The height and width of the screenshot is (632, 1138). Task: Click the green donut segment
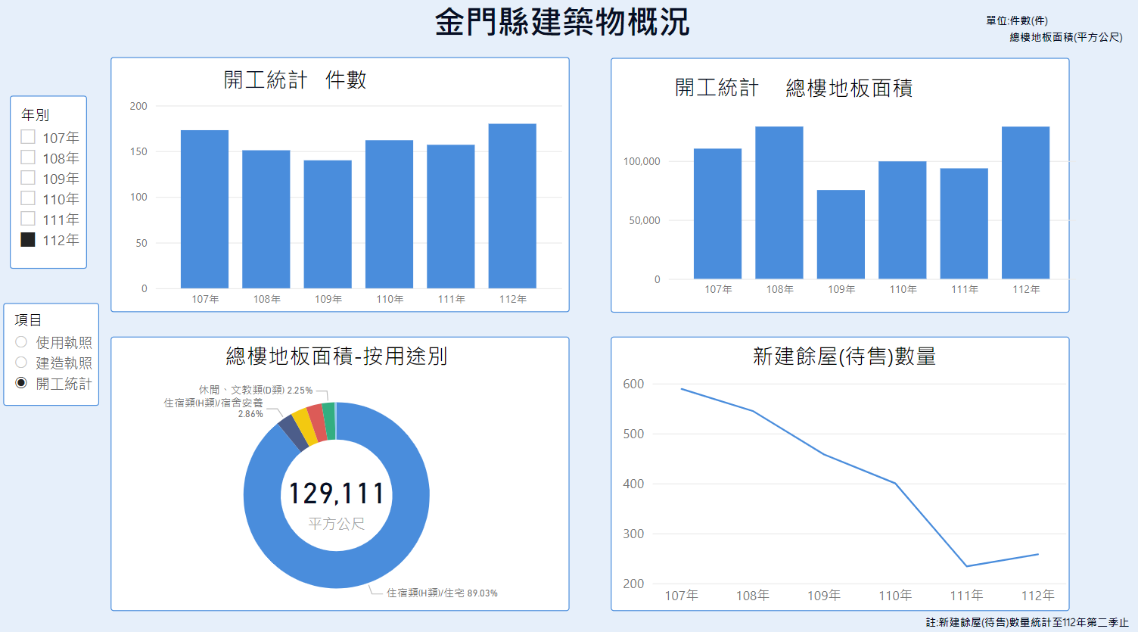329,421
